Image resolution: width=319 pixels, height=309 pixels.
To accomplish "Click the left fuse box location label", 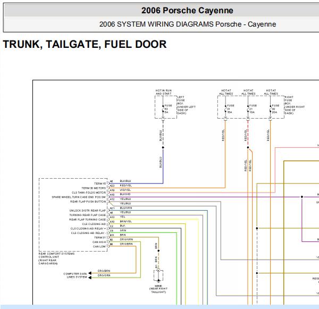I will tap(187, 105).
